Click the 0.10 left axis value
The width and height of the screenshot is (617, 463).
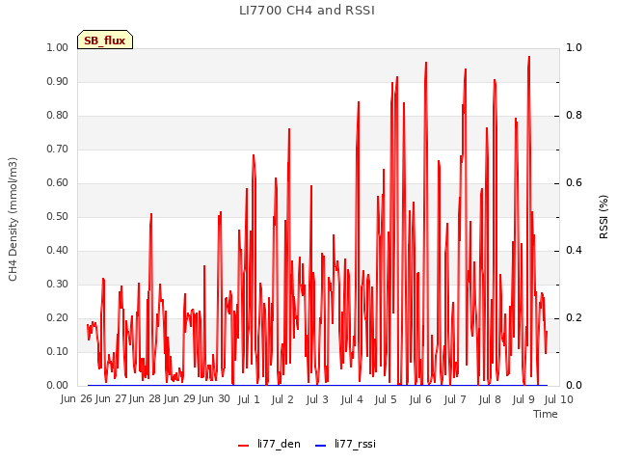(x=57, y=351)
